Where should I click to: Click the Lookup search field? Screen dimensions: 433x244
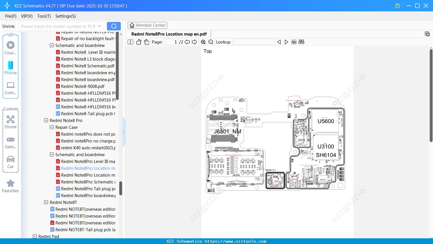tap(254, 42)
